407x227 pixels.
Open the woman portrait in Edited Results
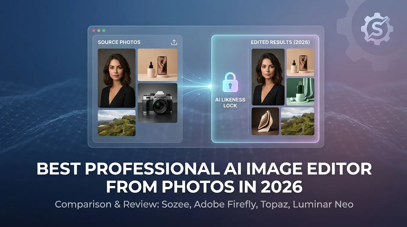tap(268, 77)
